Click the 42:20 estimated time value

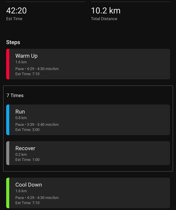(16, 10)
